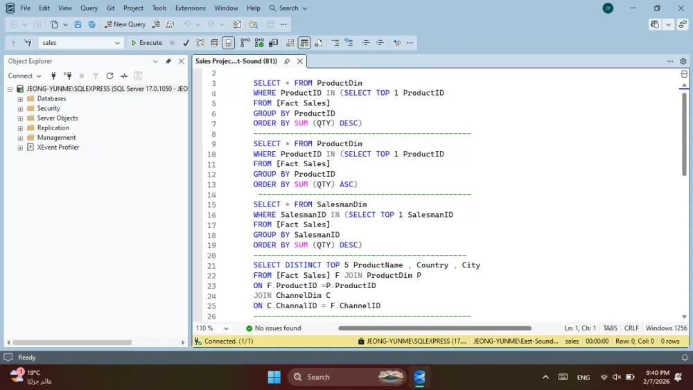693x390 pixels.
Task: Click the Save icon in toolbar
Action: pyautogui.click(x=78, y=24)
